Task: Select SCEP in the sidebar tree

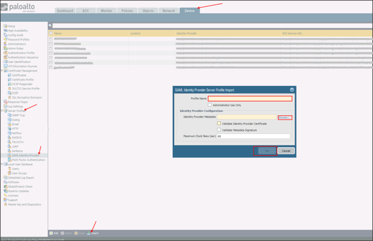Action: (x=15, y=93)
